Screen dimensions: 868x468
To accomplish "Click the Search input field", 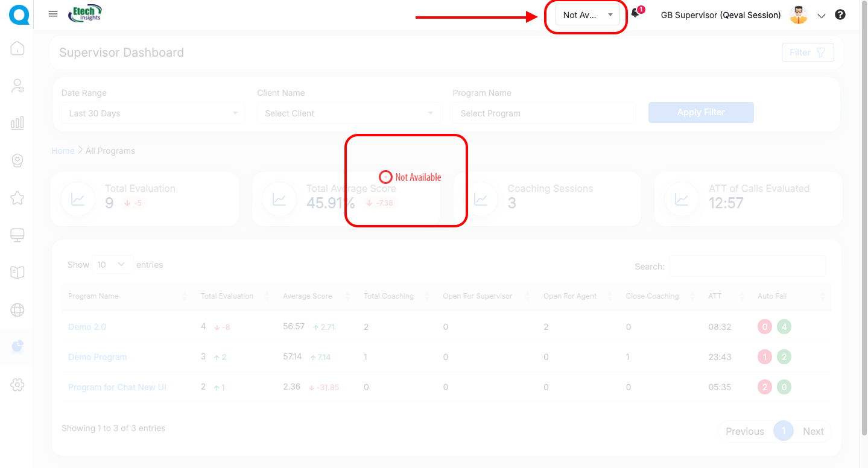I will pos(747,266).
